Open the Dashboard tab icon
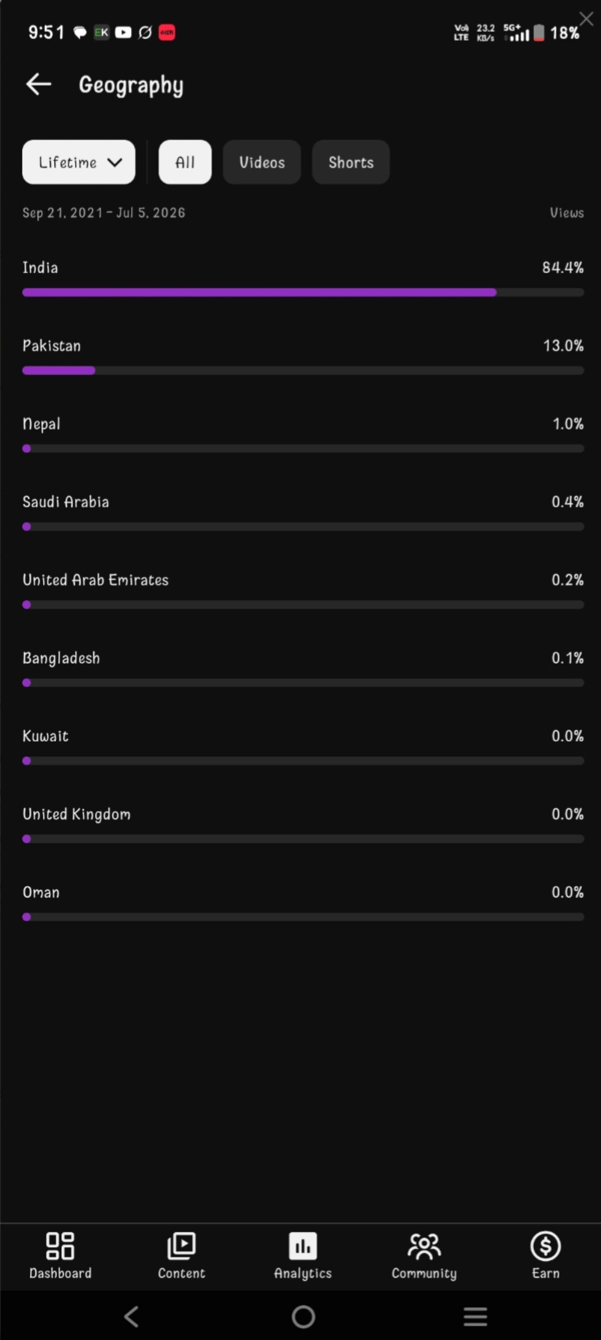Viewport: 601px width, 1340px height. pyautogui.click(x=60, y=1246)
